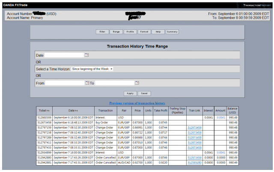Image resolution: width=274 pixels, height=172 pixels.
Task: Cancel the time range dialog
Action: (144, 93)
